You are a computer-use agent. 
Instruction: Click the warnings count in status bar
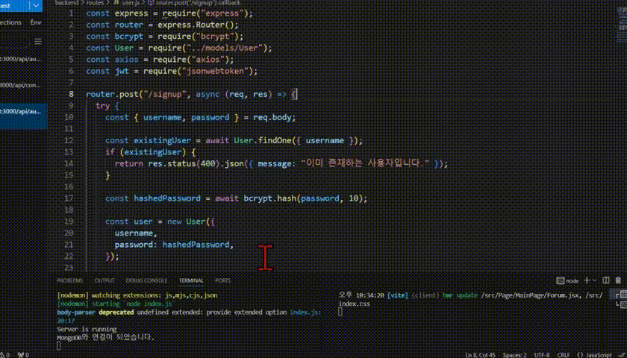pos(6,355)
